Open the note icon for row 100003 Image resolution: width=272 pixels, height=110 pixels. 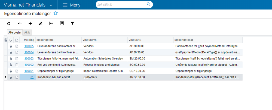(17, 59)
